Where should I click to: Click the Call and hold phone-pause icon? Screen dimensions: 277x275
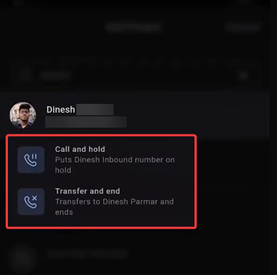[31, 160]
